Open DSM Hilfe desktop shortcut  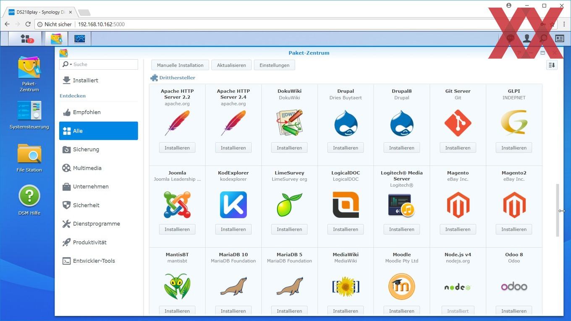(x=29, y=201)
